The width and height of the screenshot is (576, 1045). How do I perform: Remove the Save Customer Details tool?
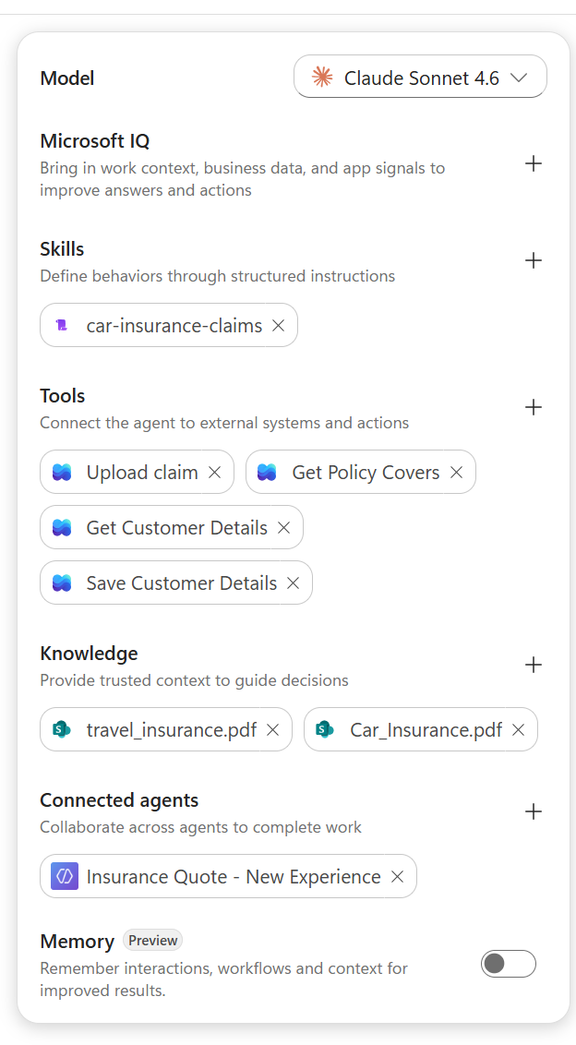click(x=294, y=583)
